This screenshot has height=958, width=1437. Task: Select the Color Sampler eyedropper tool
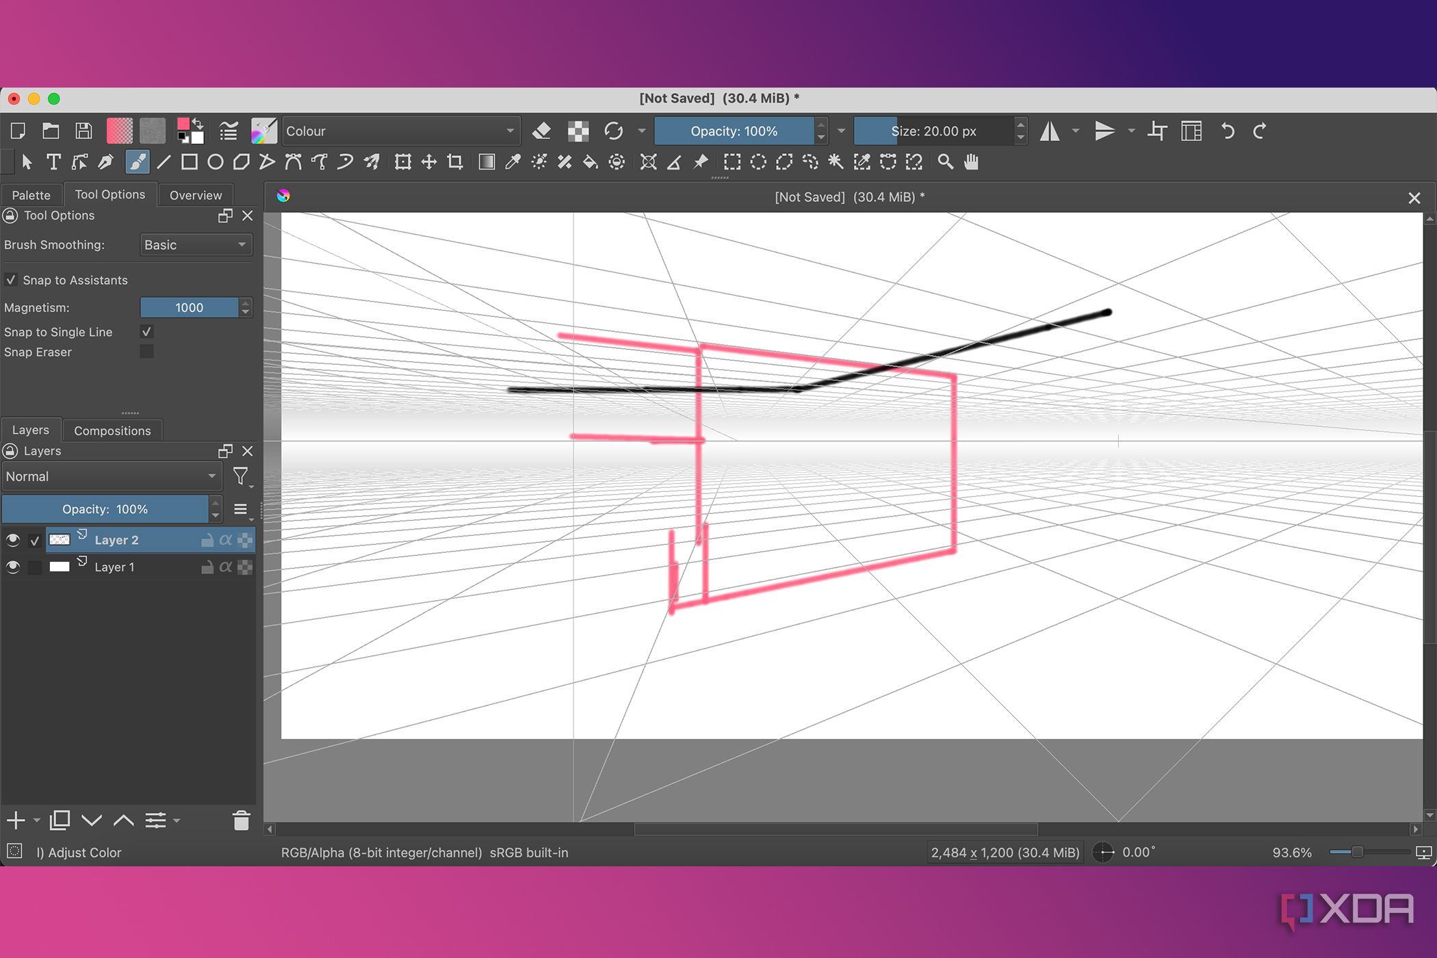(513, 162)
